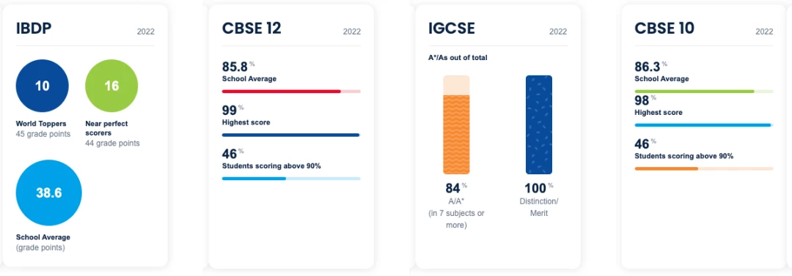Click the orange CBSE 10 above 90% bar
The width and height of the screenshot is (792, 276).
(x=703, y=168)
